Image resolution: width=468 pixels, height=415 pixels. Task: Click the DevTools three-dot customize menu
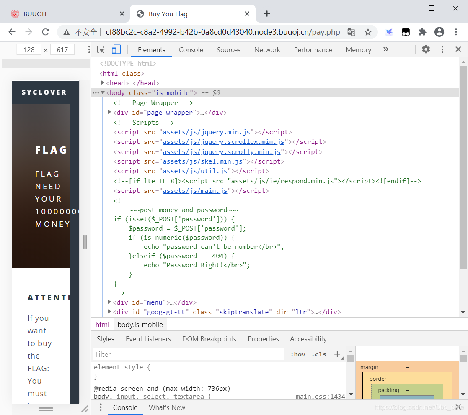[x=442, y=49]
